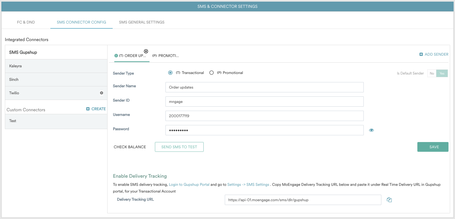Switch to the (P) PROMOTI... sender tab
The image size is (455, 219).
point(165,56)
